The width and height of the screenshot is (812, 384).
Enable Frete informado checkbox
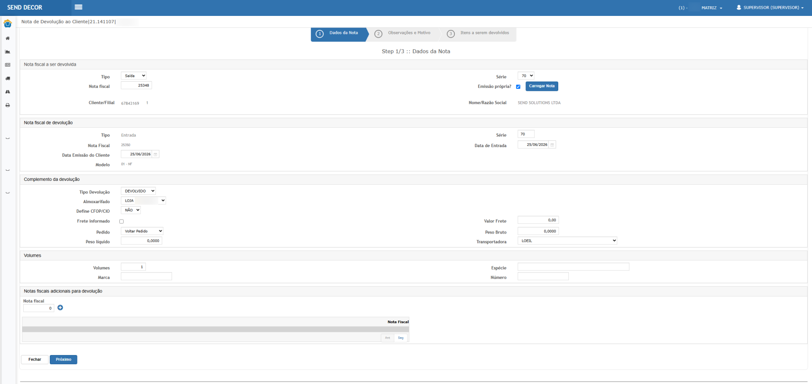point(122,221)
